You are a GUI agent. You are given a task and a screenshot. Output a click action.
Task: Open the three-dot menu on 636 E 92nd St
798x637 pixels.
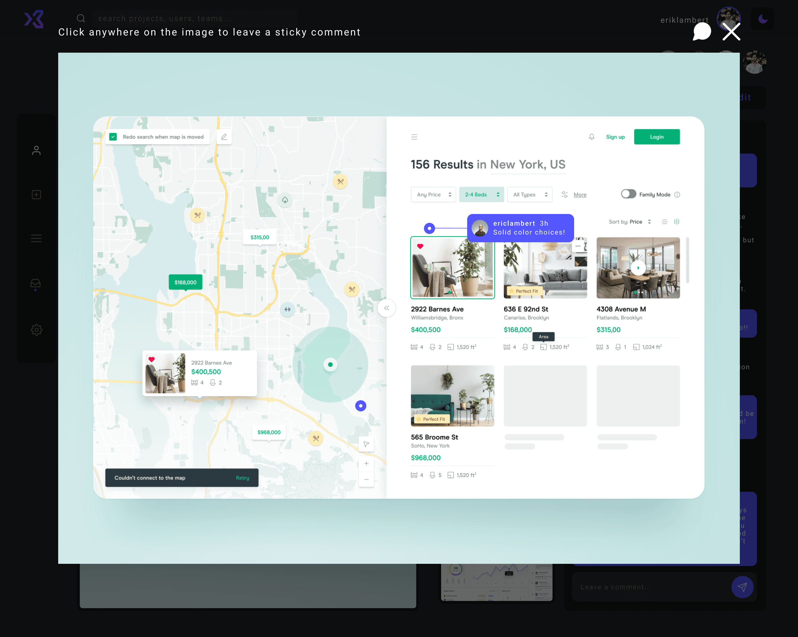[x=578, y=246]
